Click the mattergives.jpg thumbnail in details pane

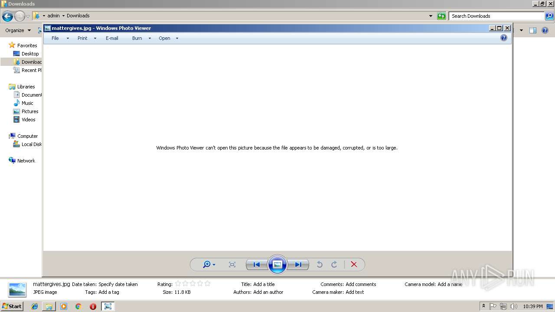(x=17, y=289)
